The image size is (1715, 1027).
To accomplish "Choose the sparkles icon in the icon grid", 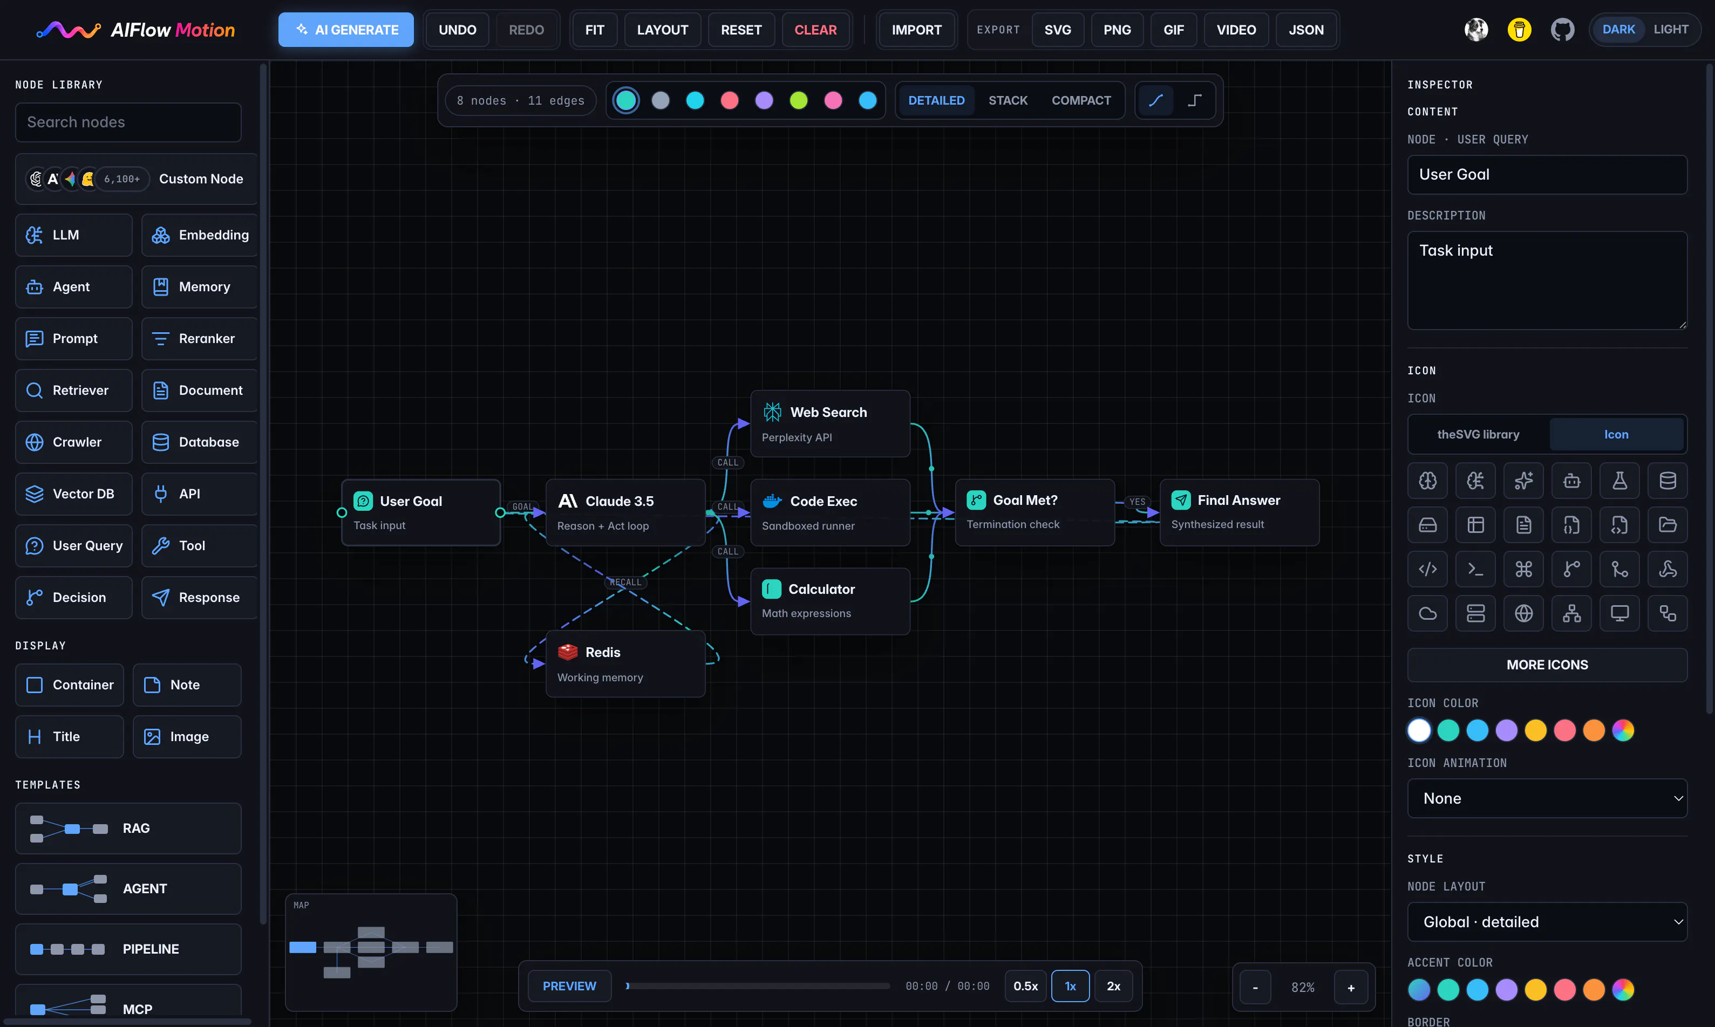I will [1523, 480].
